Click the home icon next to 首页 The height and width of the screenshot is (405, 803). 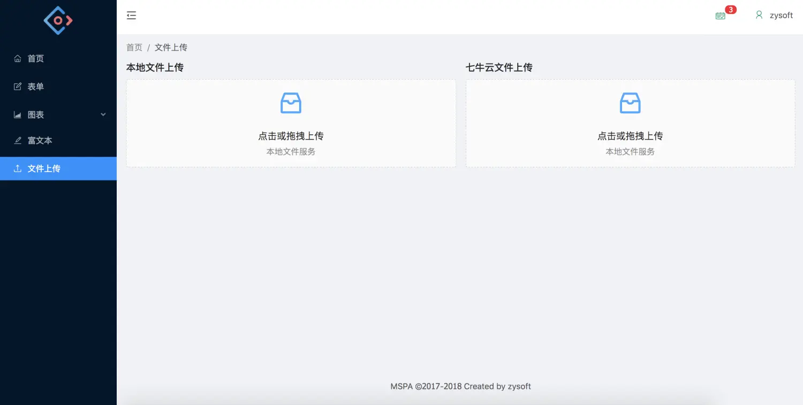(18, 58)
